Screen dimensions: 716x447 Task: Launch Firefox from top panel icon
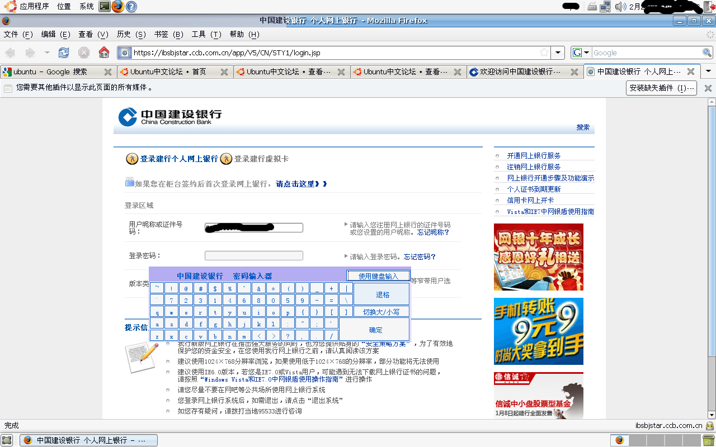(x=117, y=7)
